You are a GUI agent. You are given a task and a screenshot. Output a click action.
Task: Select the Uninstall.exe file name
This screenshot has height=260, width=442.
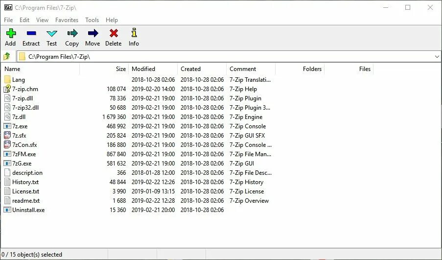(x=28, y=210)
